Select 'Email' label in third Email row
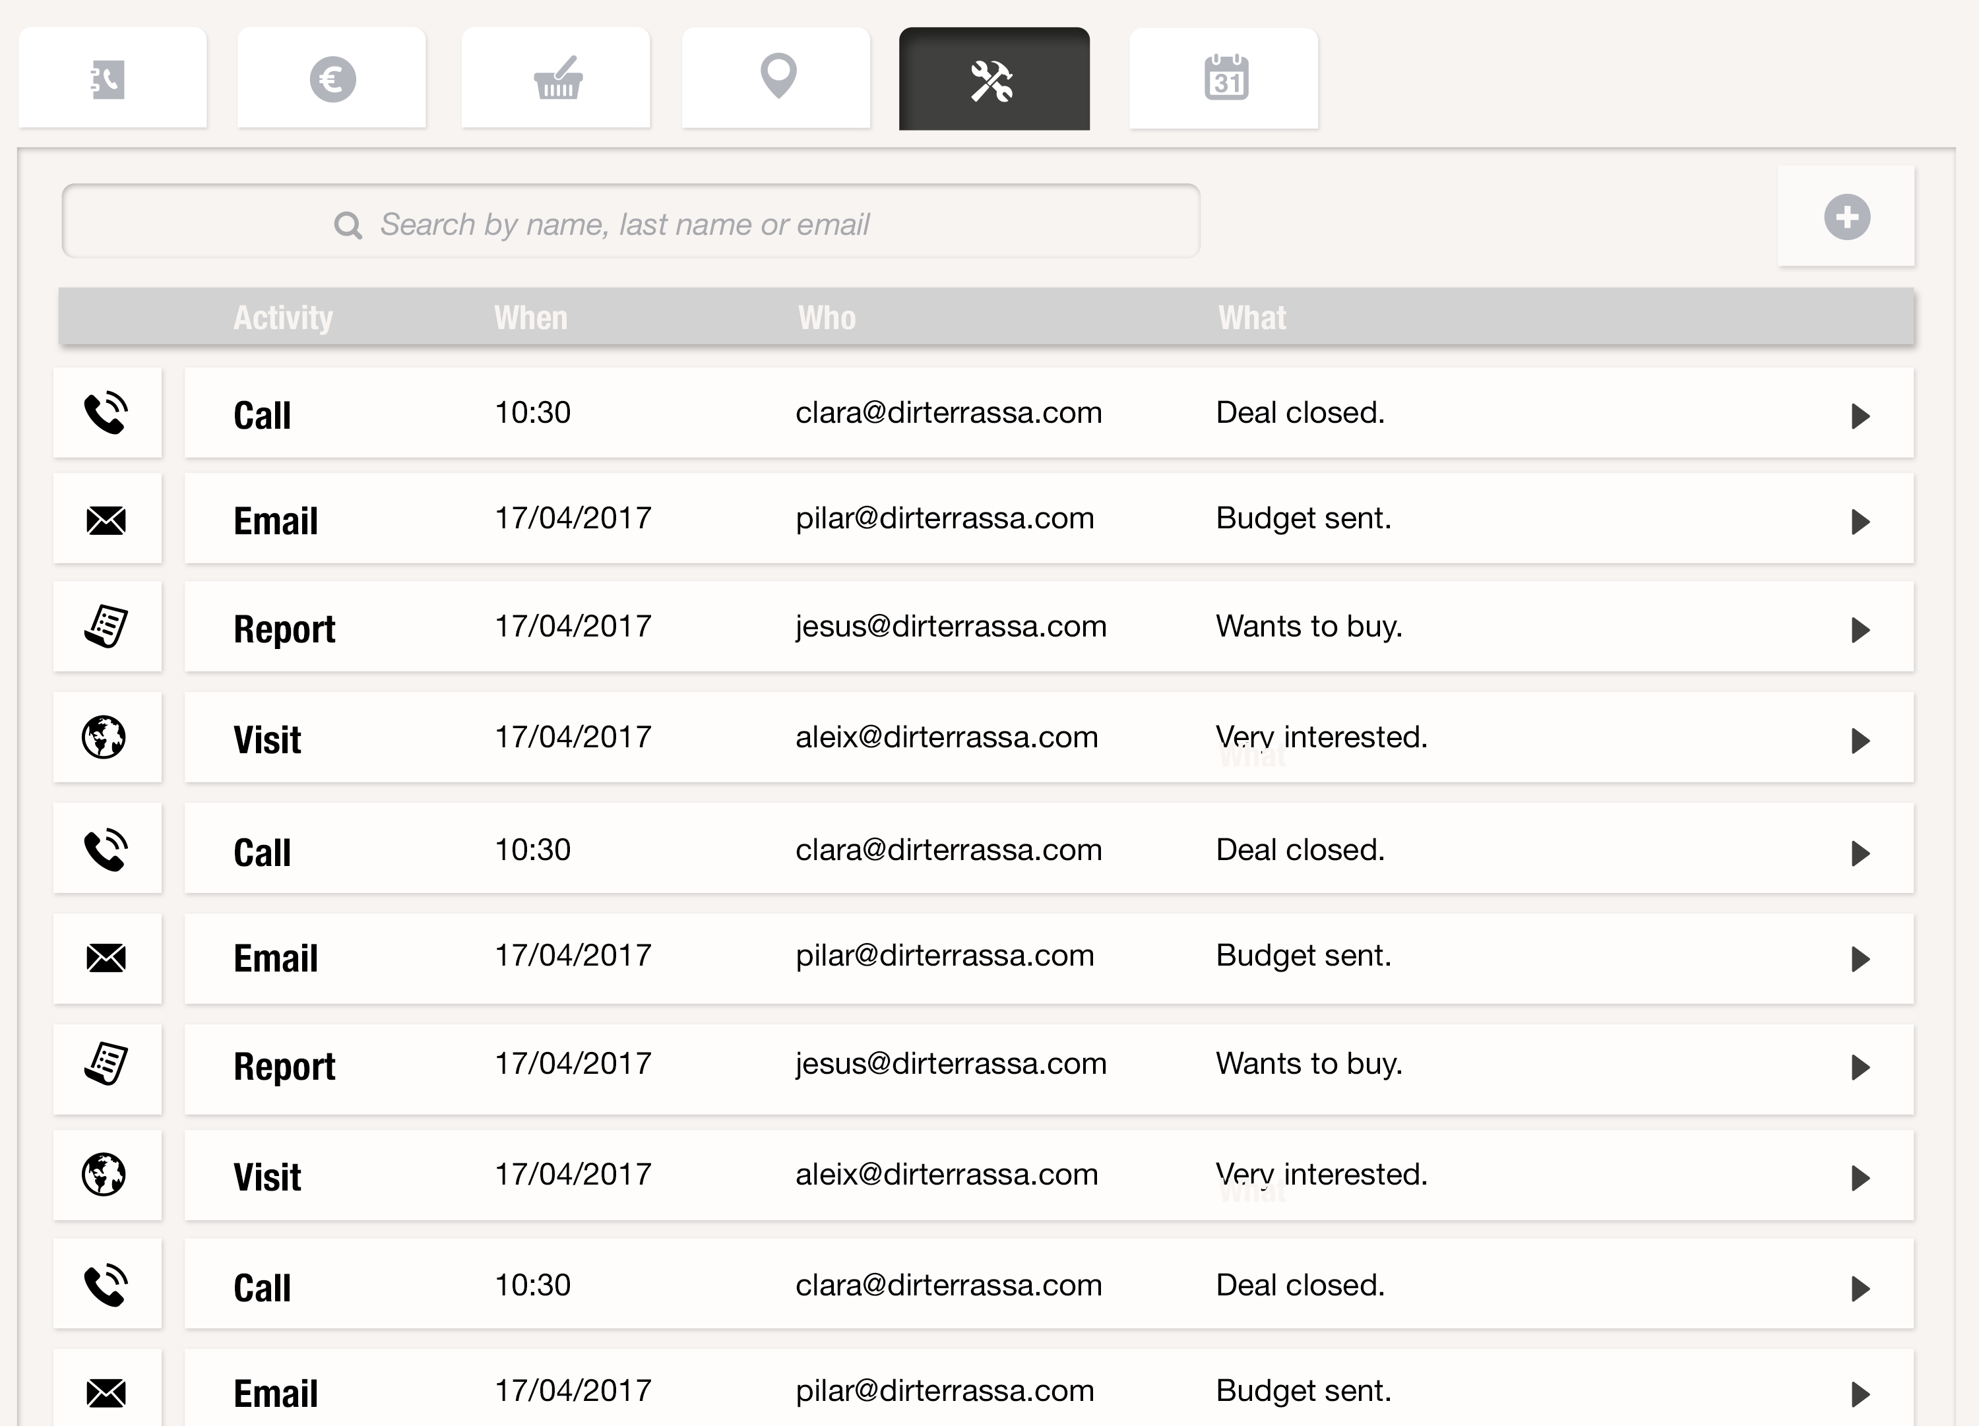 [x=276, y=1394]
